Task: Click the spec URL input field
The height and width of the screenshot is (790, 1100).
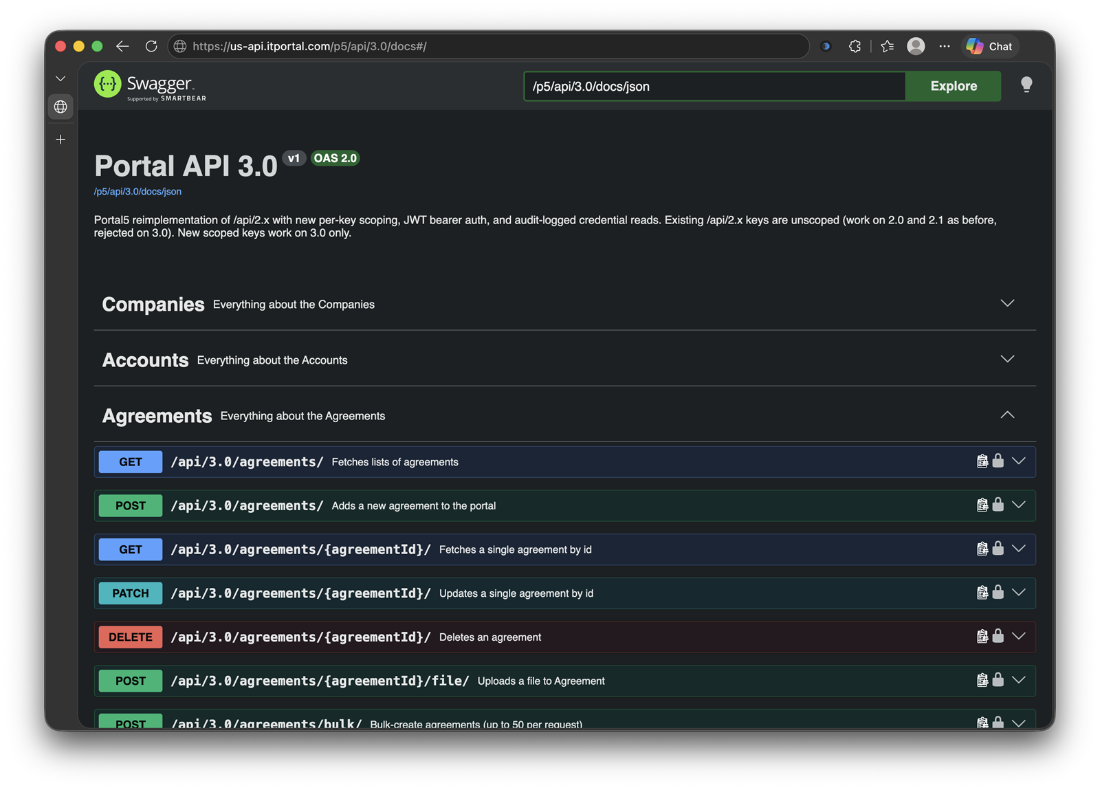Action: 714,86
